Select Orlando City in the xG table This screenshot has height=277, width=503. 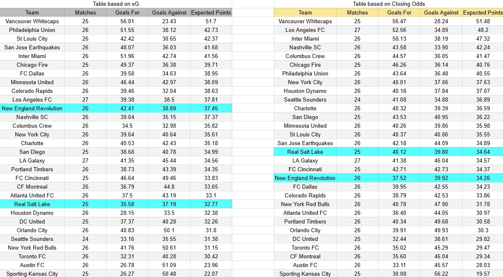(x=32, y=230)
